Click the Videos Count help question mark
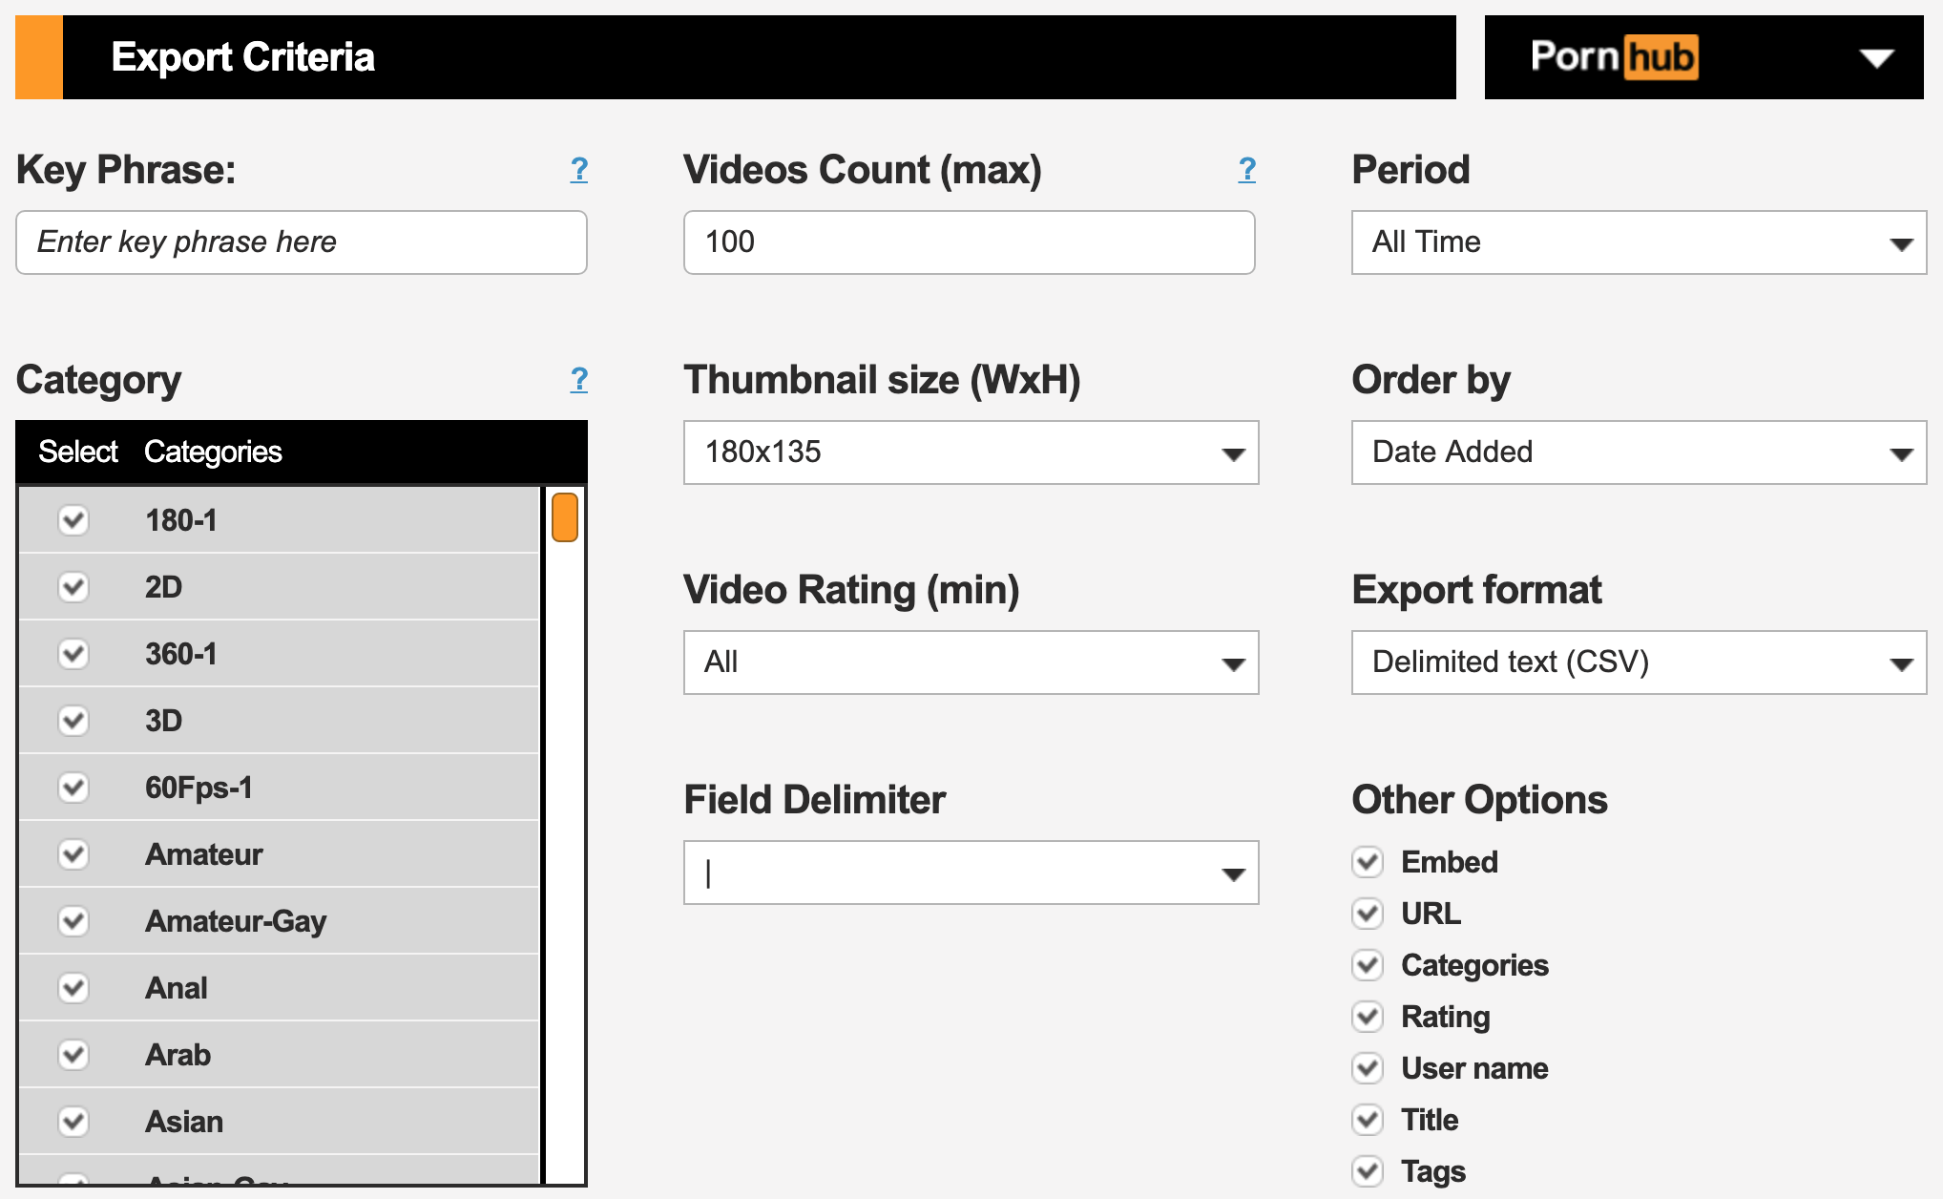Viewport: 1943px width, 1199px height. point(1246,170)
